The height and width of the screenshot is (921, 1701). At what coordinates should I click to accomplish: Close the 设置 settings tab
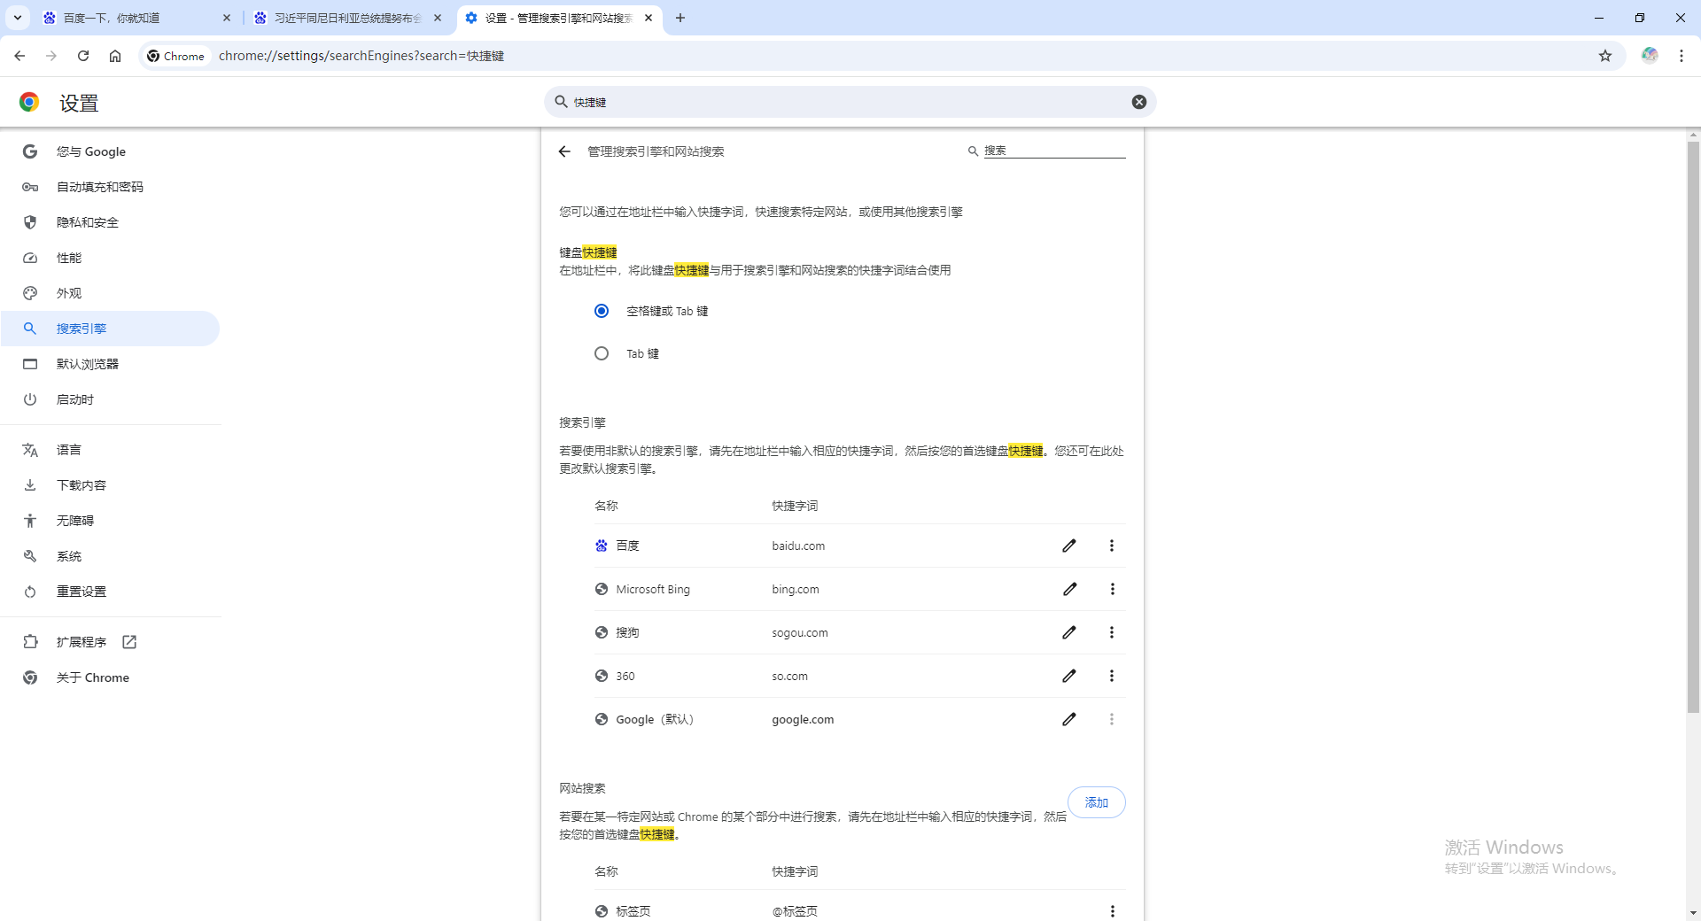[649, 18]
